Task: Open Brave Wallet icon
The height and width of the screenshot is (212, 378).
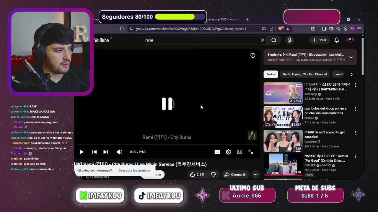Action: (x=331, y=29)
